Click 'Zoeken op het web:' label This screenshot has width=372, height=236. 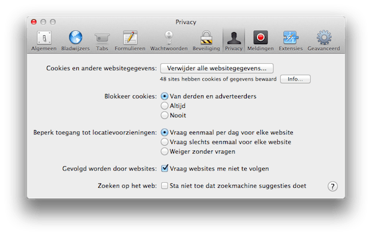coord(127,186)
